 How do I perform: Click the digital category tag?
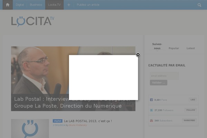58,121
